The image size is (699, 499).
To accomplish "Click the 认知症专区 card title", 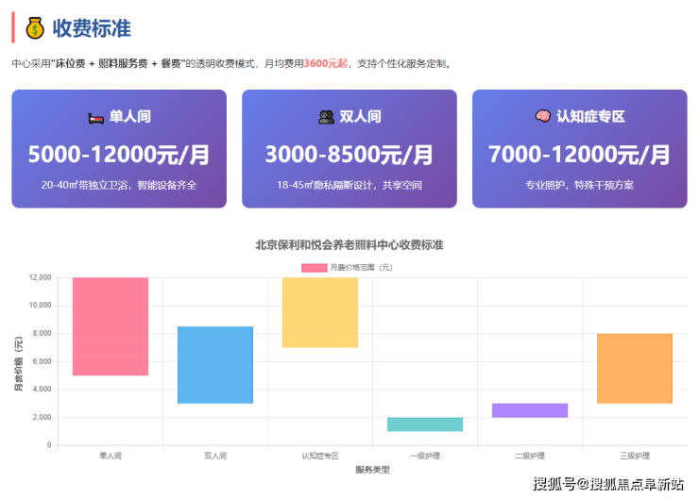I will [x=590, y=117].
